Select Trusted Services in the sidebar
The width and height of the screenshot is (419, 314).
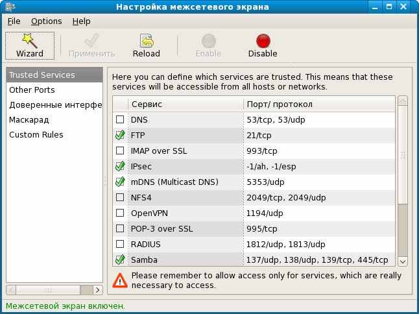(x=54, y=75)
